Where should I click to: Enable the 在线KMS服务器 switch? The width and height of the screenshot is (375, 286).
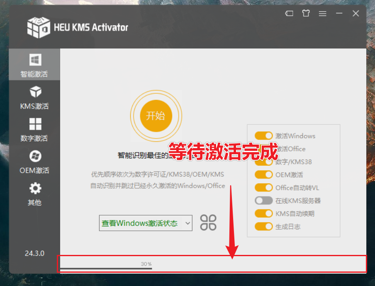(263, 201)
